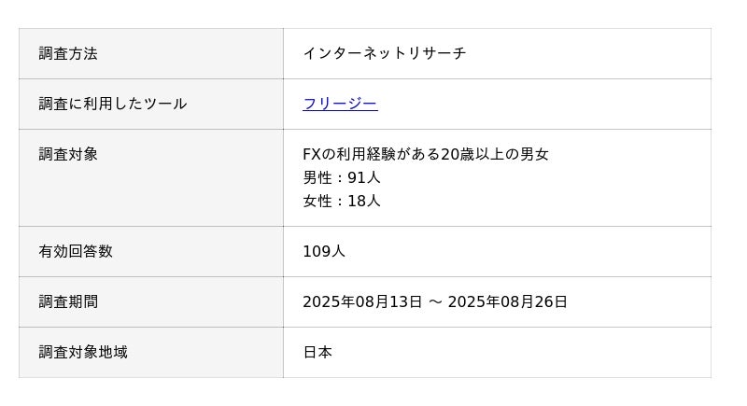
Task: Click the 調査期間 row label
Action: click(68, 301)
